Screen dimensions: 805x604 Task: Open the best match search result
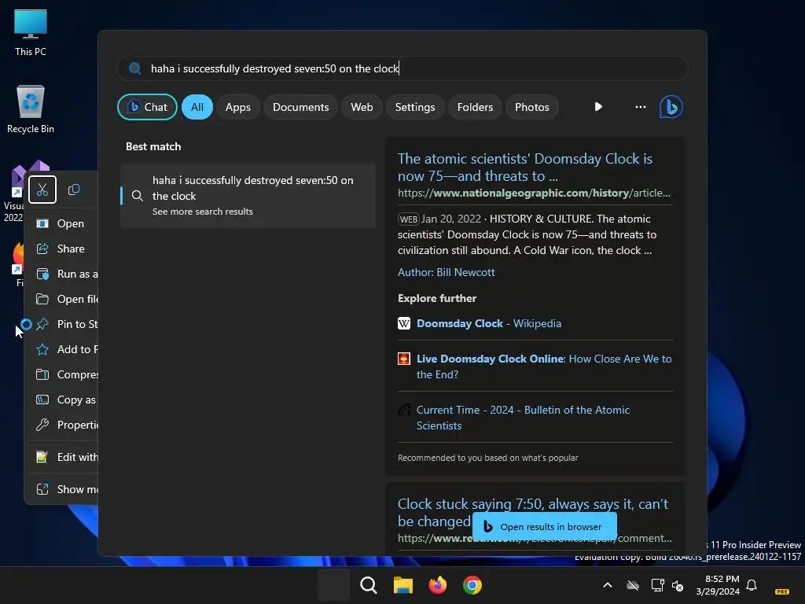pos(248,195)
